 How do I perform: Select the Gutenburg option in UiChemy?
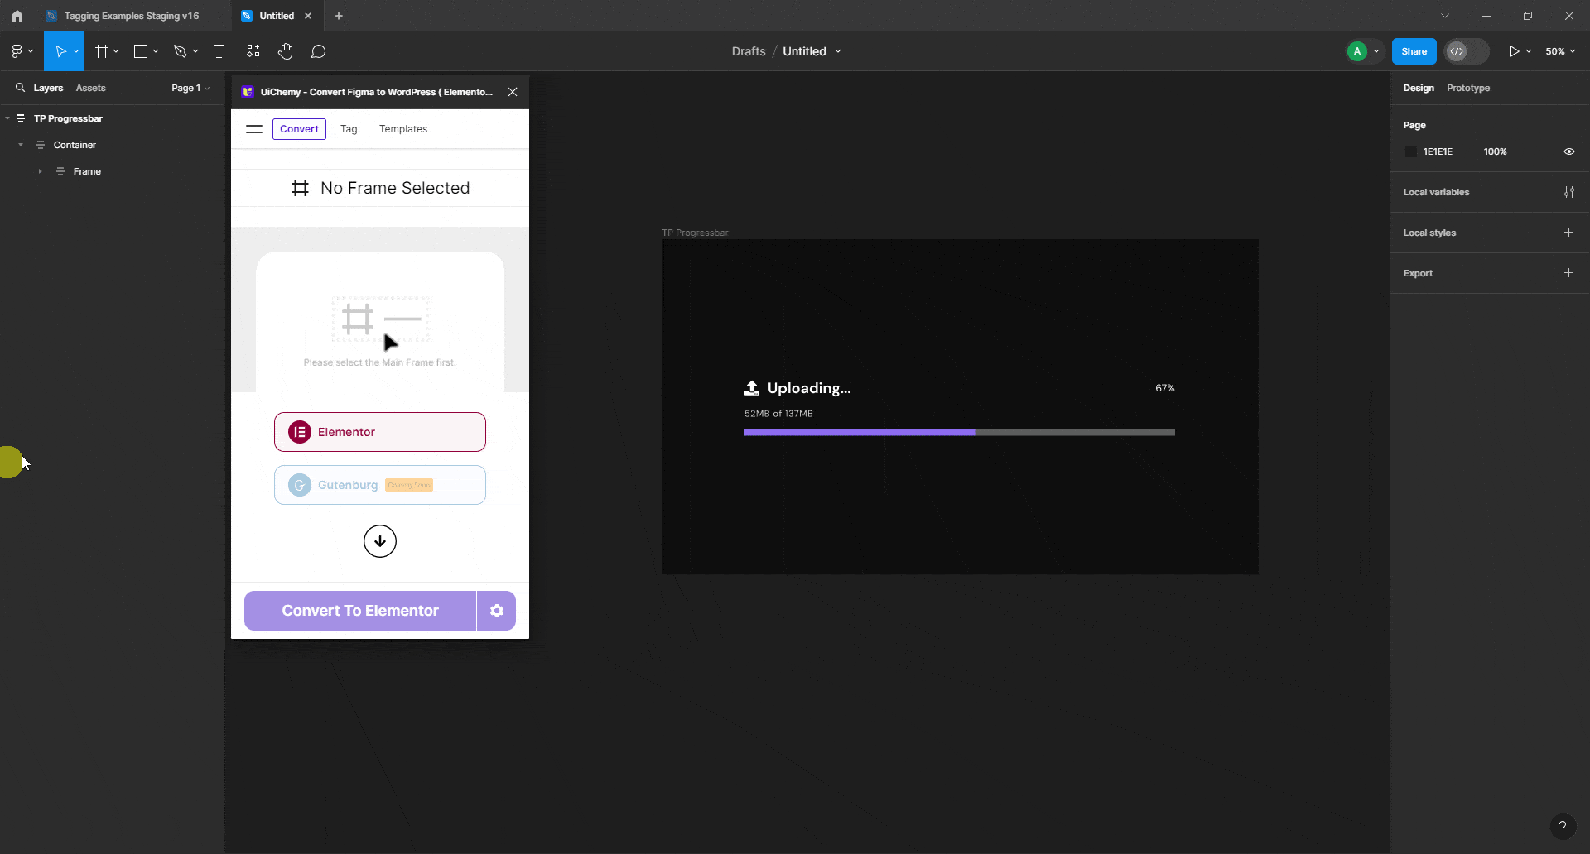379,485
